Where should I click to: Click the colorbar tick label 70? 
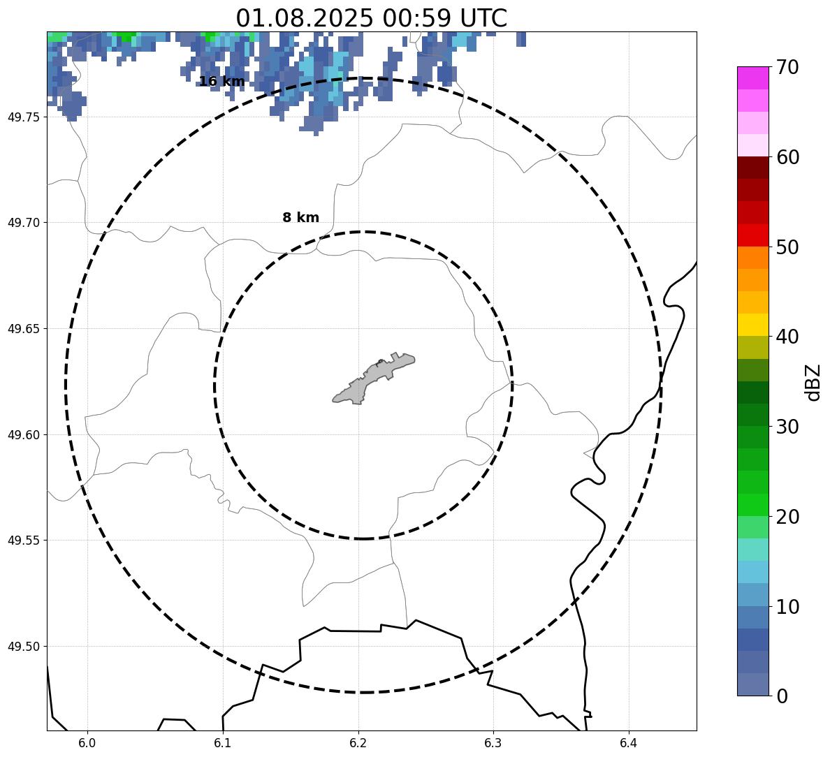tap(787, 67)
